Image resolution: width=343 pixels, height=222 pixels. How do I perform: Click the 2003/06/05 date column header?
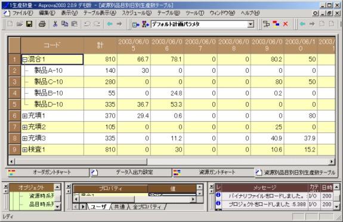tap(134, 45)
